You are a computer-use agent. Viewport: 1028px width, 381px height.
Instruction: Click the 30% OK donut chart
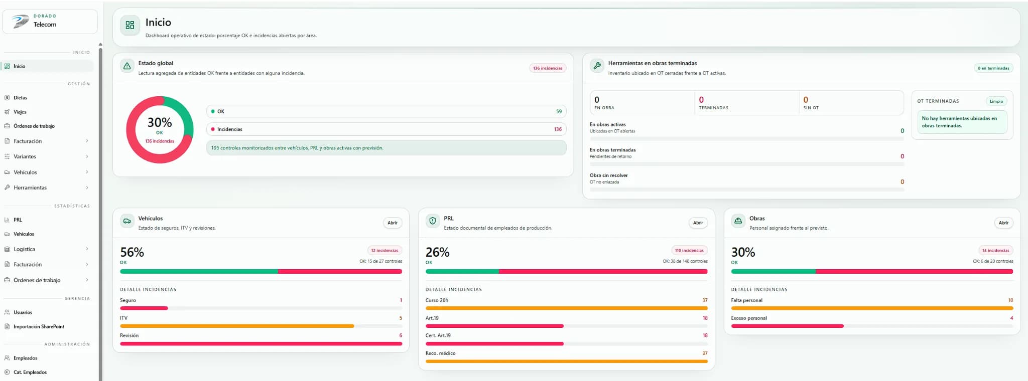[160, 130]
